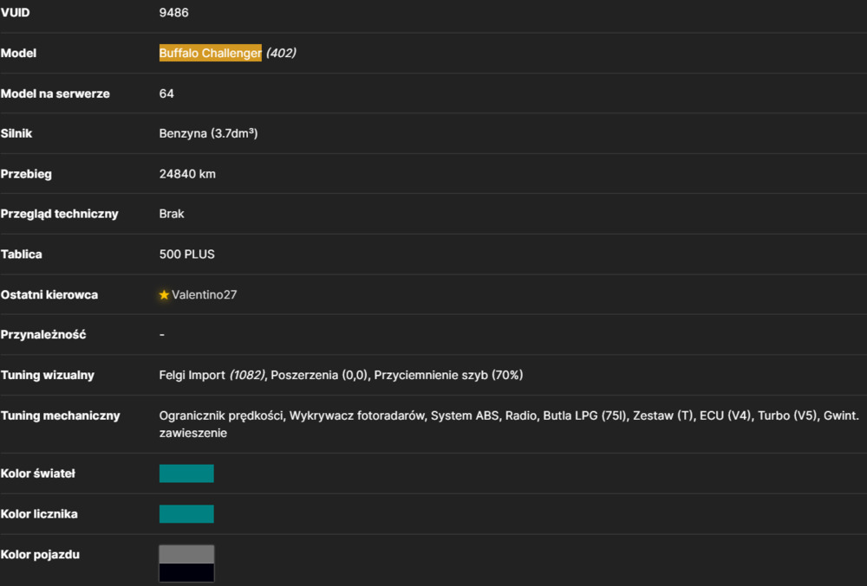The height and width of the screenshot is (586, 867).
Task: Click the model ID (402)
Action: pos(281,53)
